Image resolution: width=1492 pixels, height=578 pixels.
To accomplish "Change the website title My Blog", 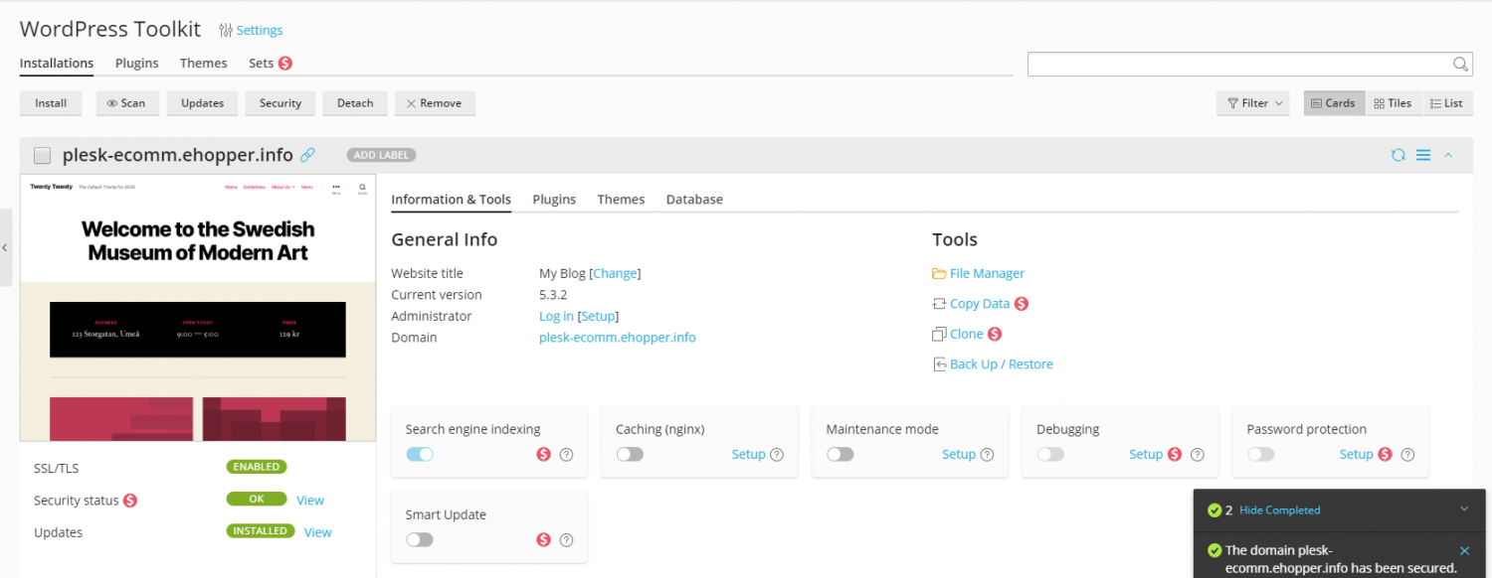I will [615, 273].
